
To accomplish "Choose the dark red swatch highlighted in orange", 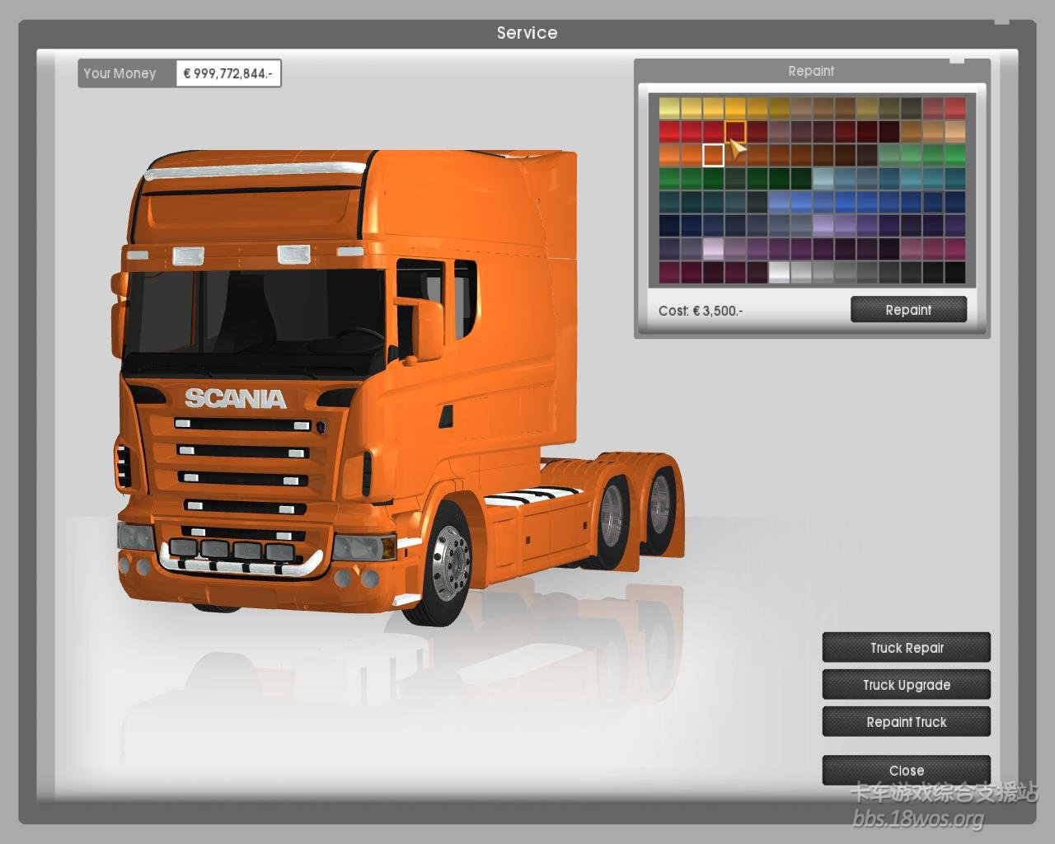I will click(735, 131).
